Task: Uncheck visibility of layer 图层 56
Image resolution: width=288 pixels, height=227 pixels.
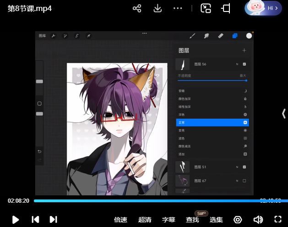Action: (x=245, y=64)
